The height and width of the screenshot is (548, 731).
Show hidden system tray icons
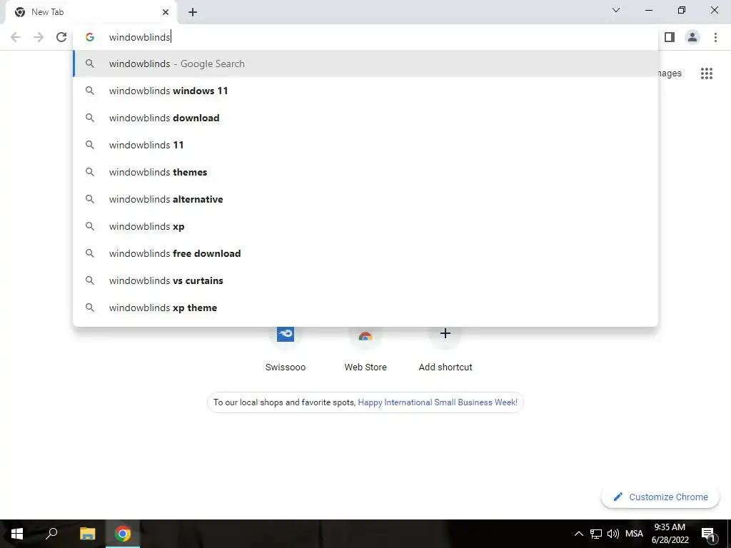[x=578, y=534]
